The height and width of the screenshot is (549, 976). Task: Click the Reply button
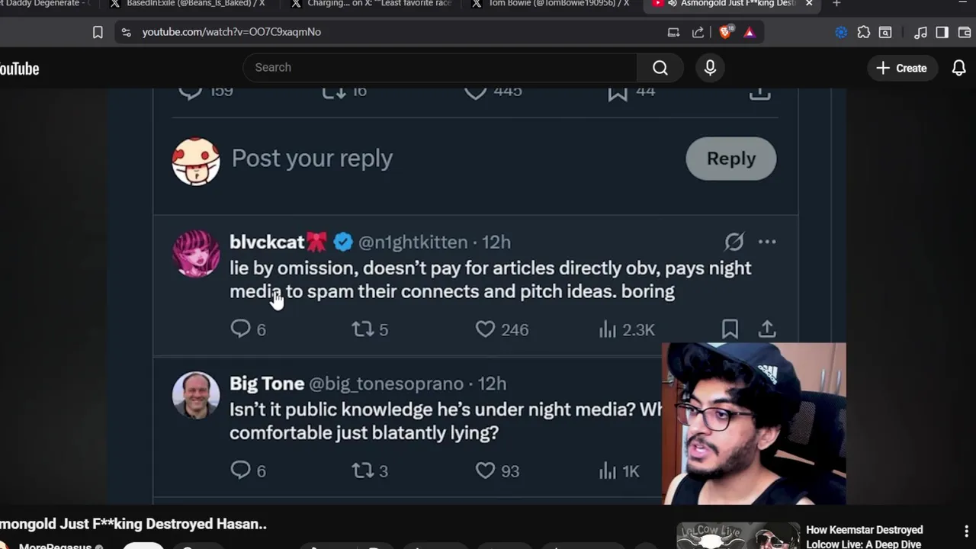[x=730, y=159]
